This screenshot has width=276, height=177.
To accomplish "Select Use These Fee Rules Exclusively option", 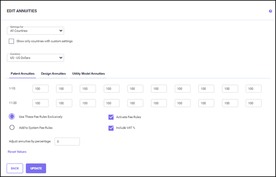I will click(x=12, y=117).
